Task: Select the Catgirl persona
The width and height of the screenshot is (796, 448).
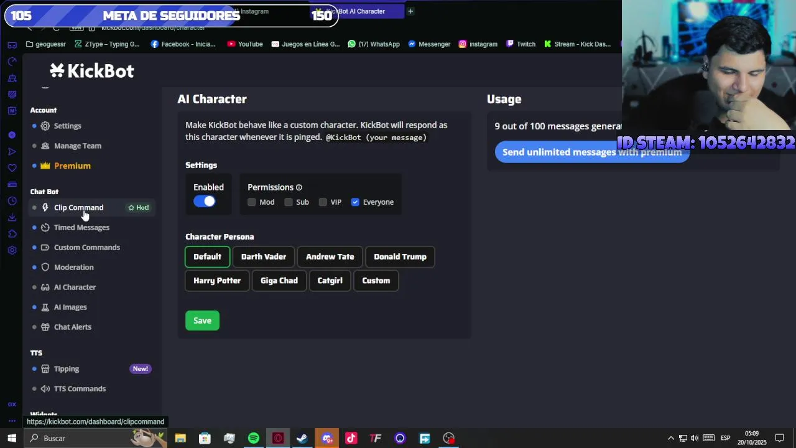Action: tap(330, 281)
